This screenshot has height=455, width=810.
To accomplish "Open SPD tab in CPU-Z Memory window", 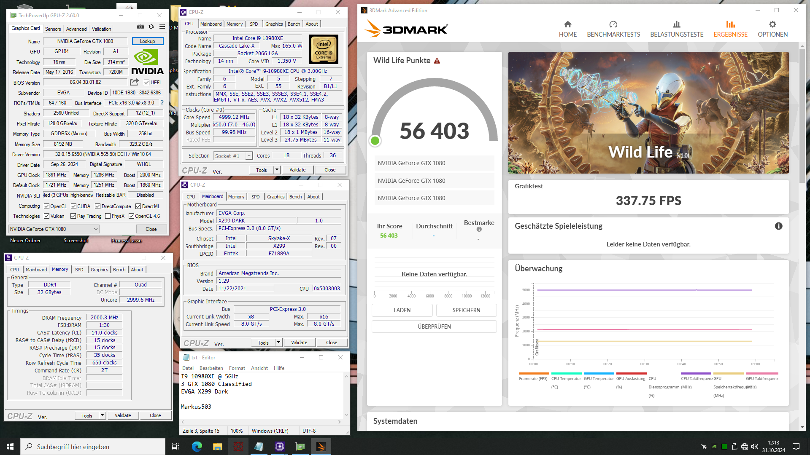I will click(79, 270).
